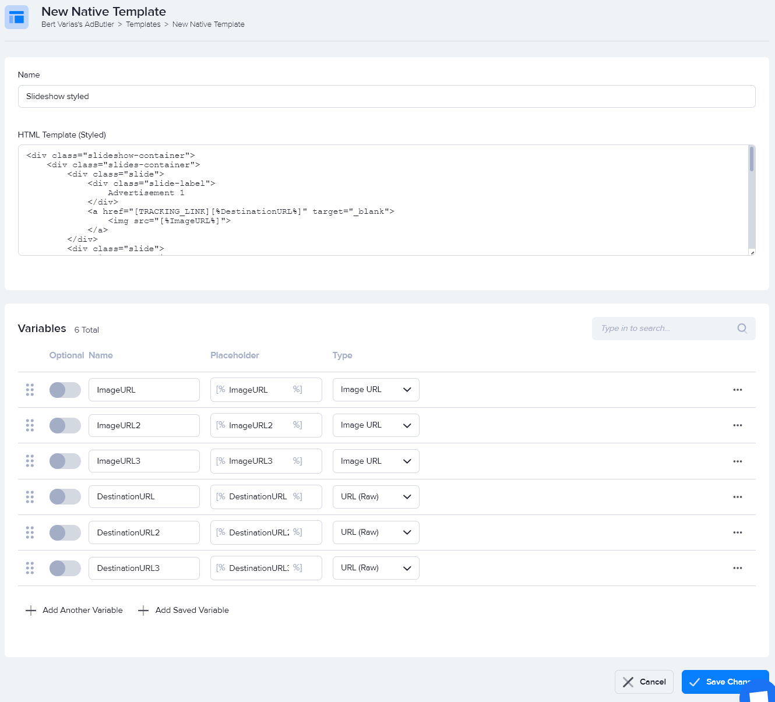Image resolution: width=775 pixels, height=702 pixels.
Task: Open the Type dropdown for ImageURL3
Action: coord(376,461)
